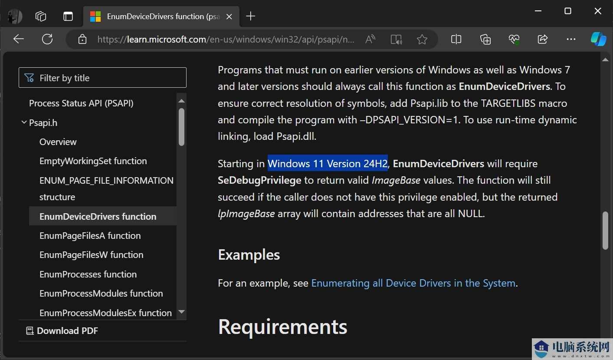Open Process Status API (PSAPI) entry
Screen dimensions: 613x360
pos(81,103)
